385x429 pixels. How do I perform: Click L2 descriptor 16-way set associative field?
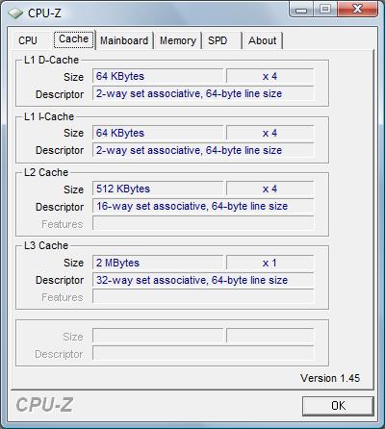(203, 206)
